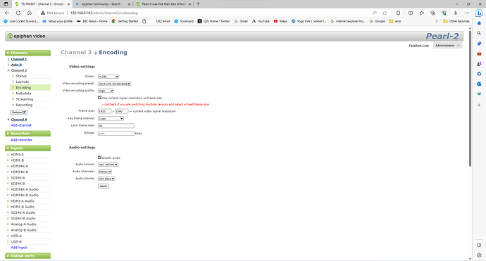Open the HDMI-A input
486x261 pixels.
click(x=18, y=155)
